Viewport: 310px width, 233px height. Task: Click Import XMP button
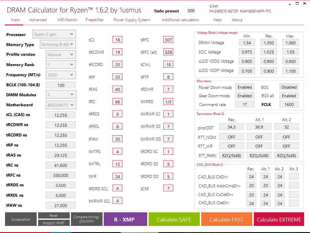[54, 223]
